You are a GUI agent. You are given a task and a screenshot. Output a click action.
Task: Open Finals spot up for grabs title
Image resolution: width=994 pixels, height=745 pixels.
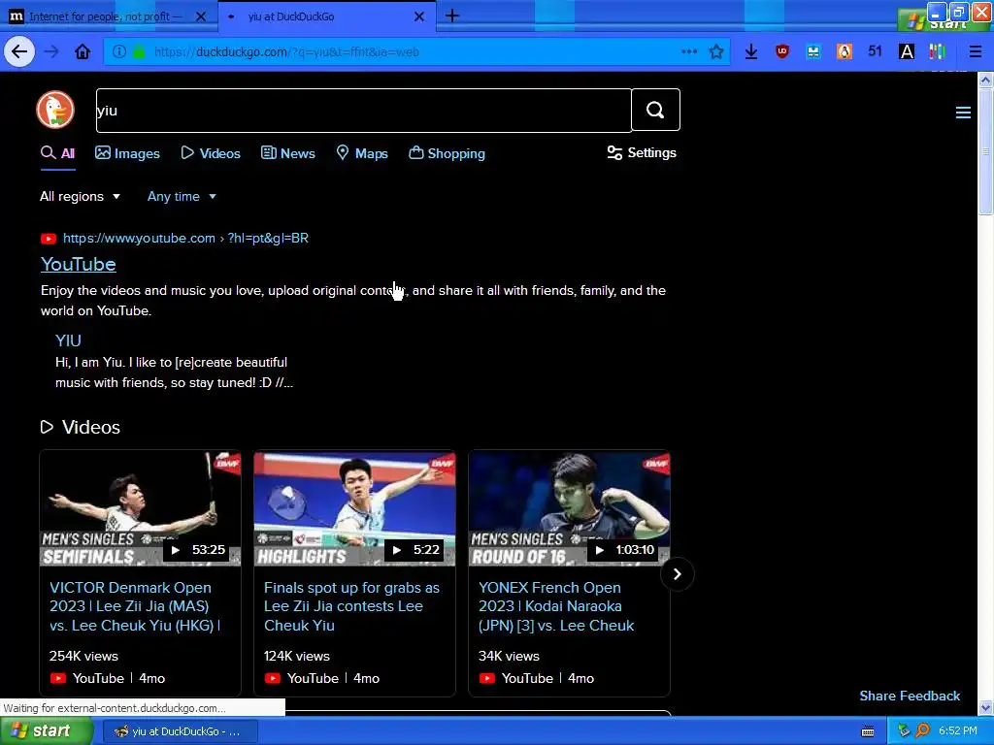(351, 606)
